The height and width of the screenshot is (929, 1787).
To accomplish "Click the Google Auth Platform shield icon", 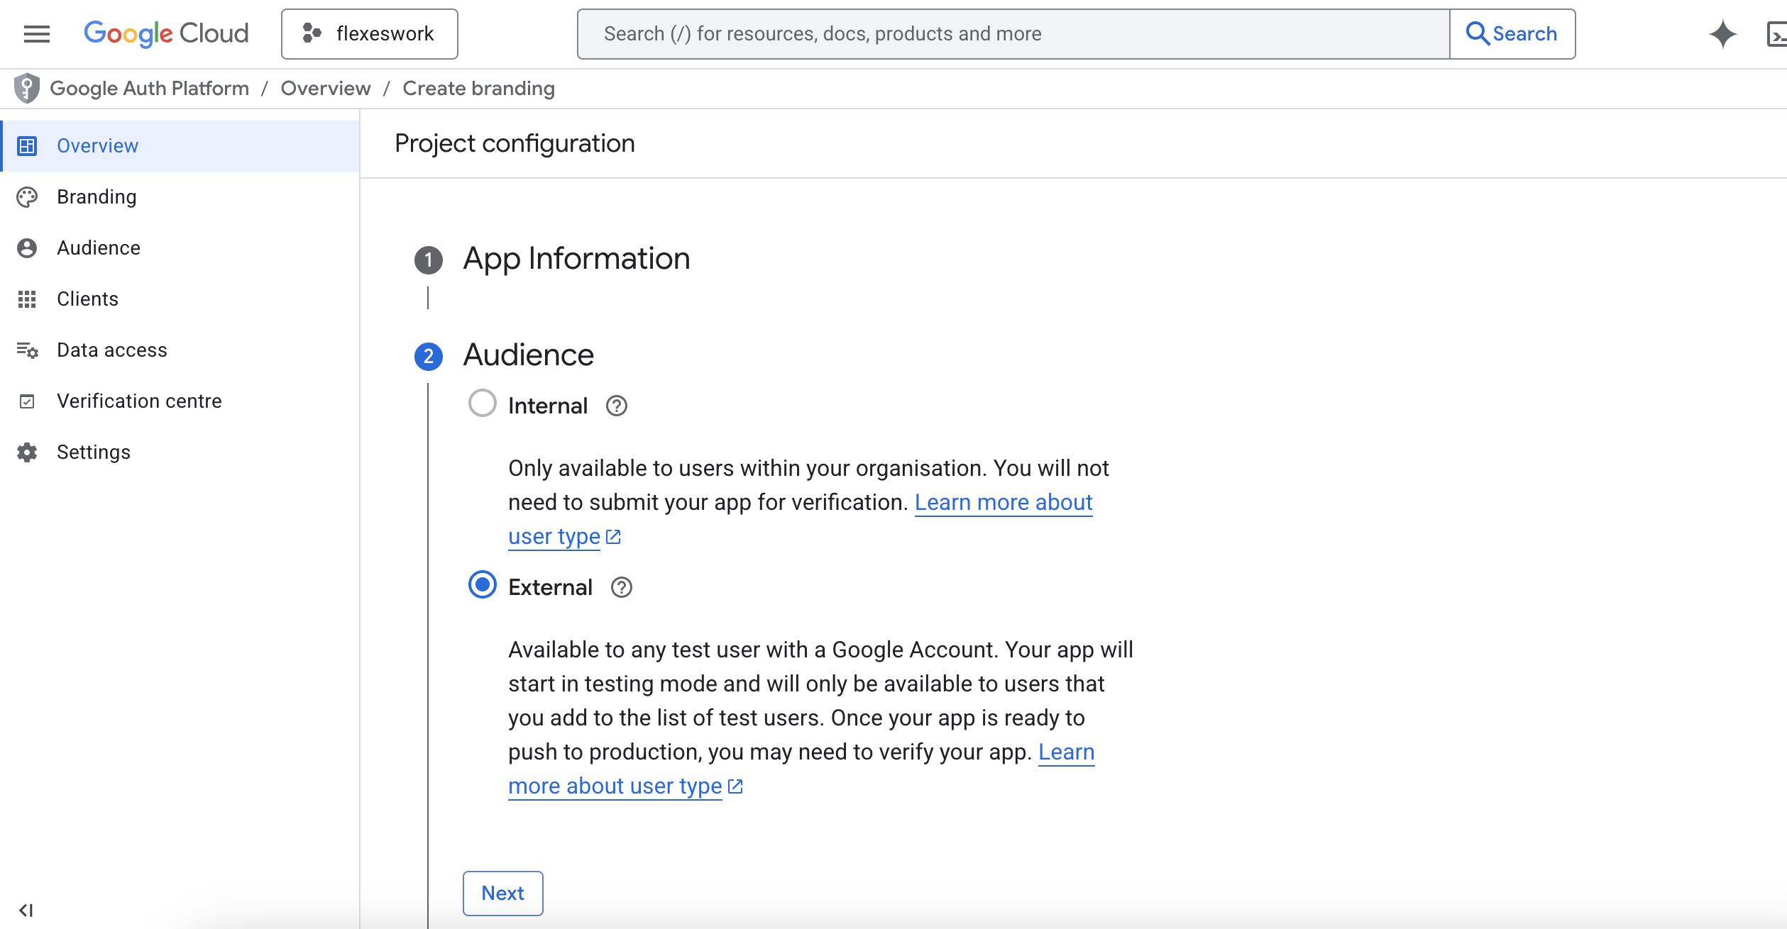I will 27,88.
